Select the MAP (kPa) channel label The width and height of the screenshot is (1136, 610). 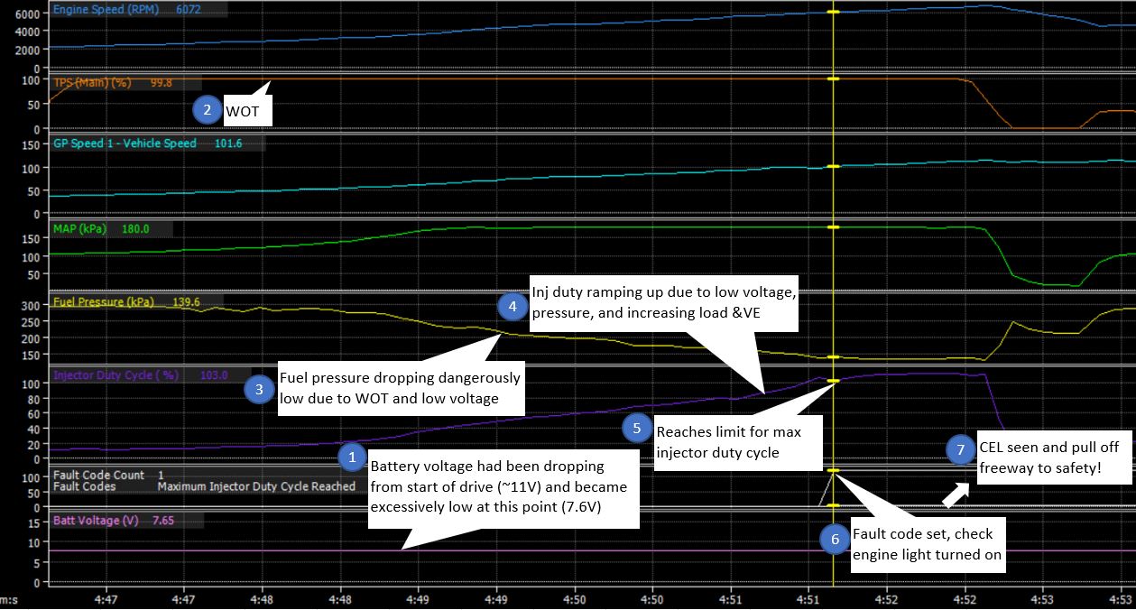pos(79,228)
